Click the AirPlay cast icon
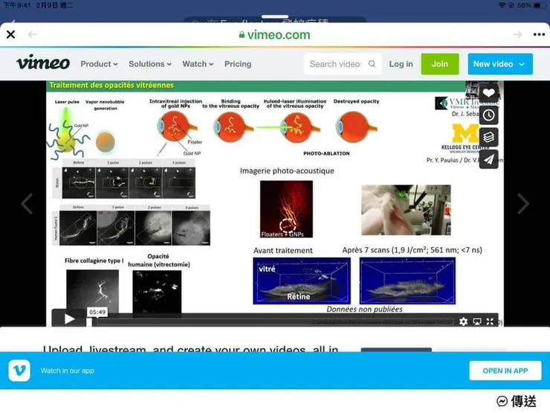The image size is (550, 413). [x=476, y=321]
